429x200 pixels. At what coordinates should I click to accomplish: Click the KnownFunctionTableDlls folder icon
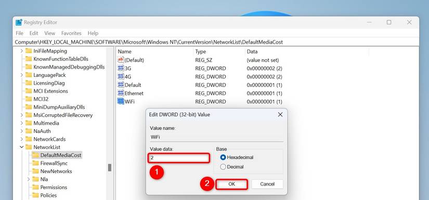click(x=29, y=59)
